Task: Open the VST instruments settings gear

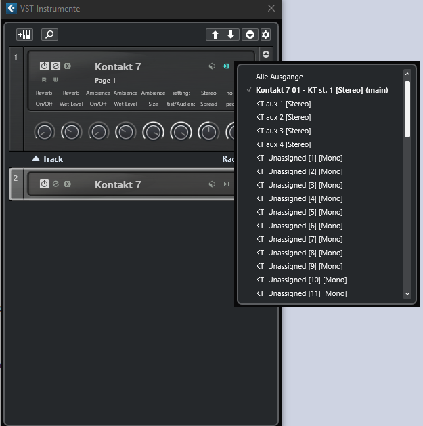Action: (x=265, y=35)
